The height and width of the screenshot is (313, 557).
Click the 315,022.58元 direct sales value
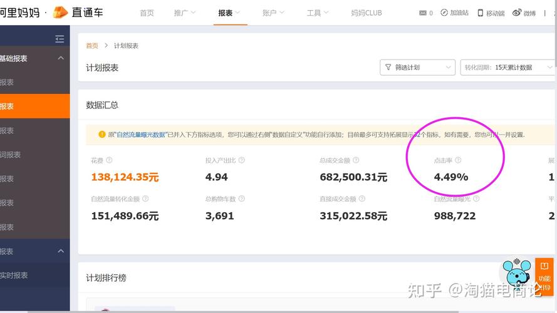click(353, 216)
